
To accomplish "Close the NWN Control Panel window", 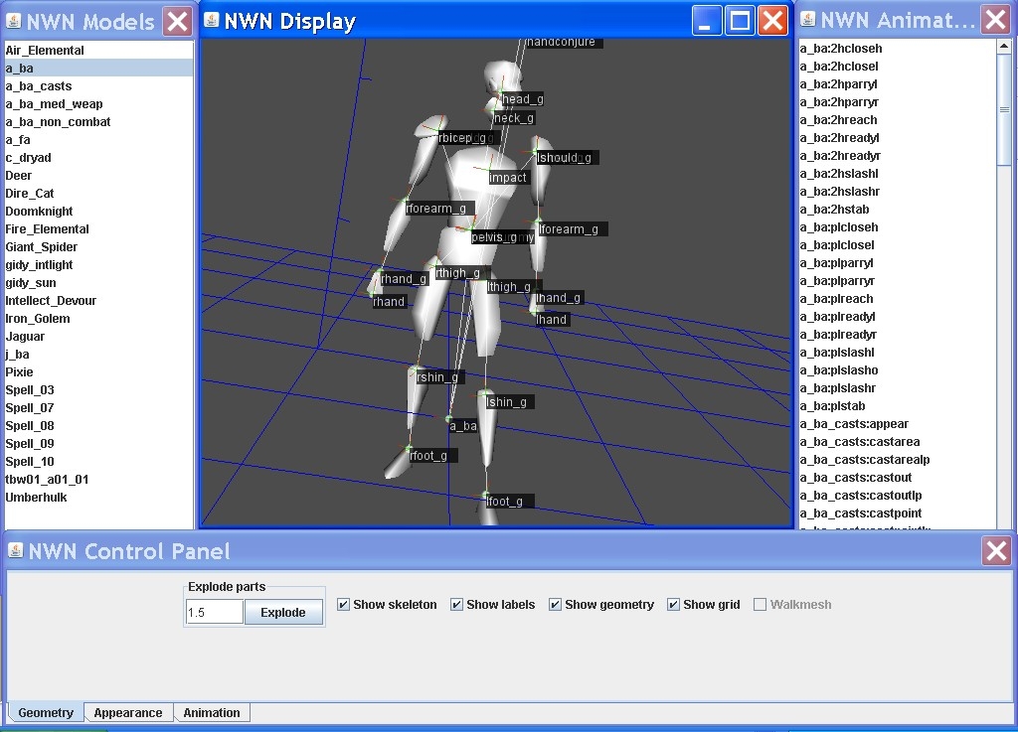I will pos(996,551).
